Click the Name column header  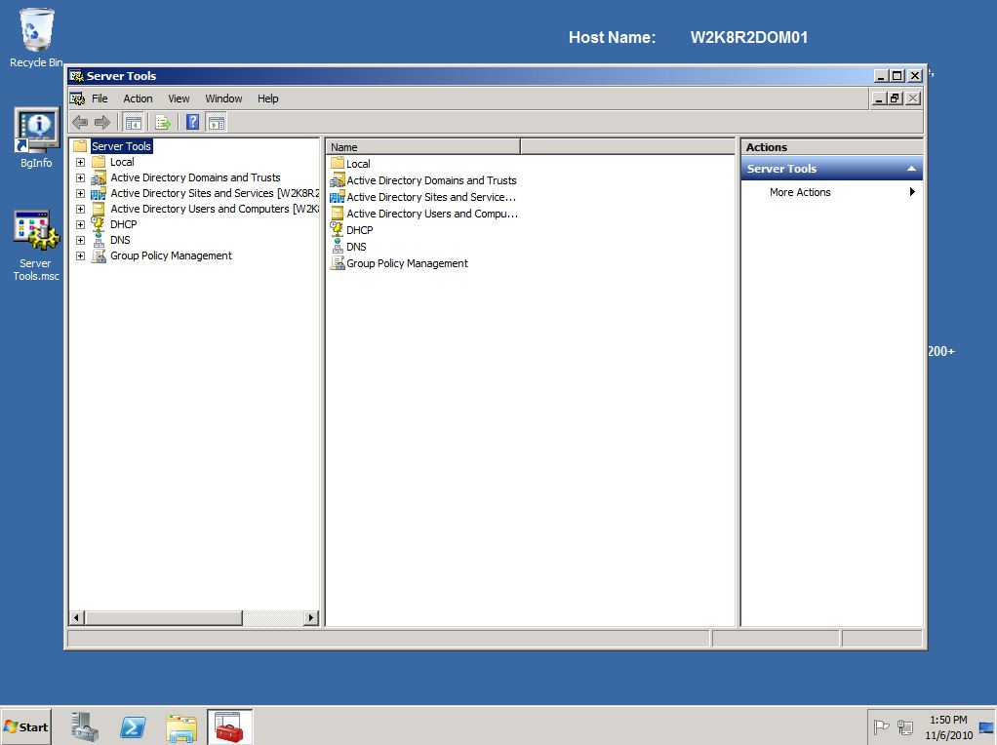point(422,147)
